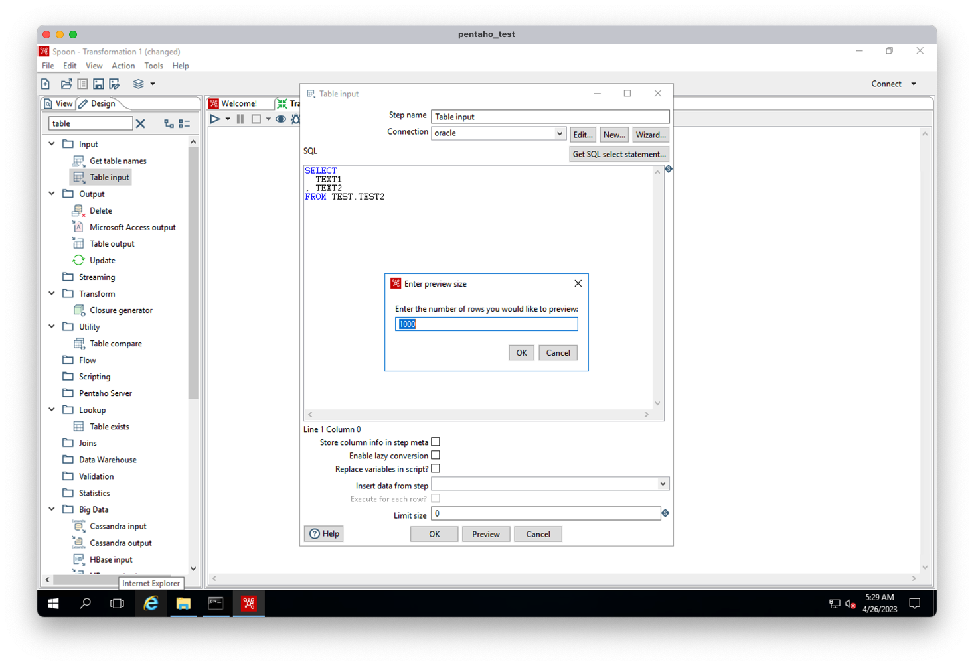Click Preview in the Table input dialog
This screenshot has height=666, width=974.
[x=486, y=534]
